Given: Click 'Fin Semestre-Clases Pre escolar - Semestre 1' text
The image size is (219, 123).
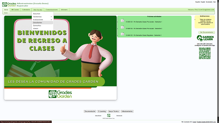Looking at the screenshot, I should [144, 22].
